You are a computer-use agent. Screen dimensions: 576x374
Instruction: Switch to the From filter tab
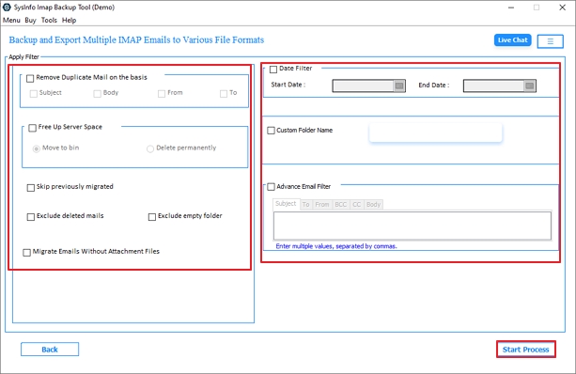322,205
